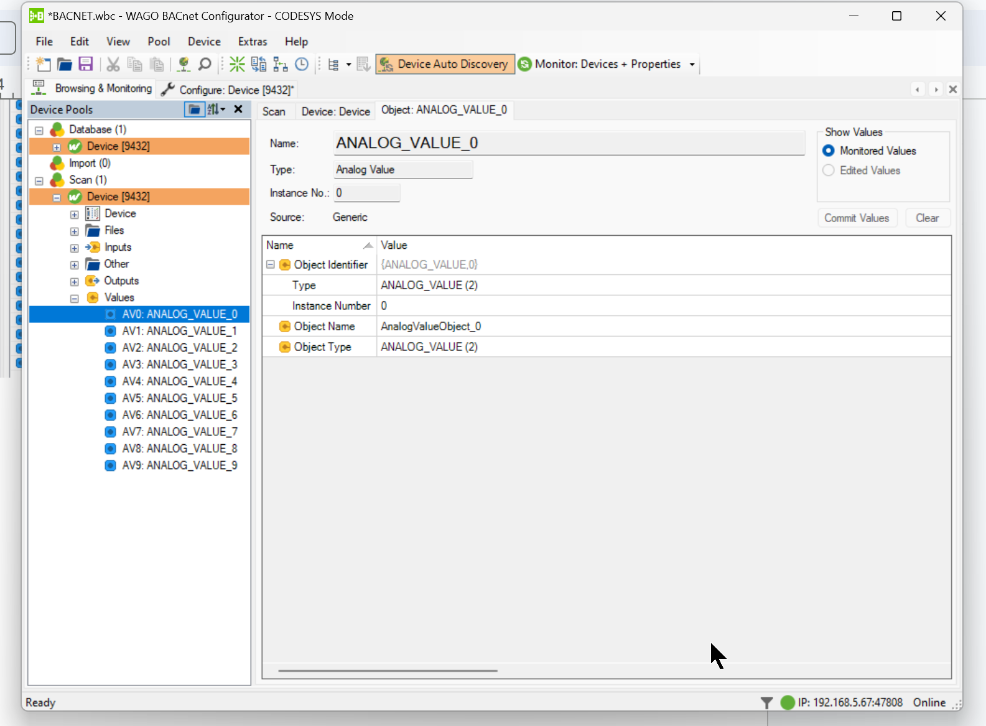Click the green online status indicator

pos(788,702)
